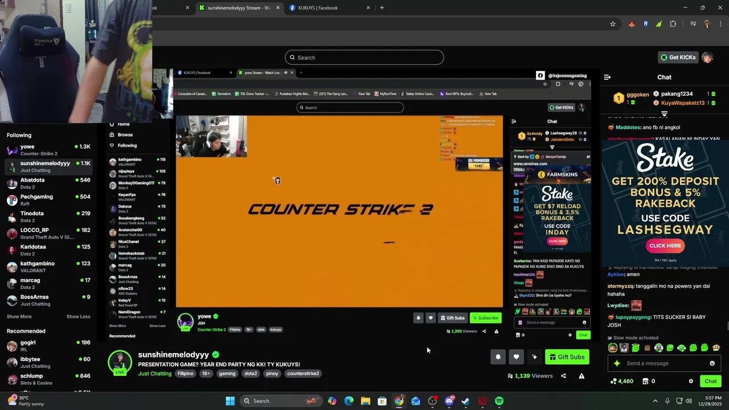
Task: Open a new browser tab
Action: pyautogui.click(x=382, y=8)
